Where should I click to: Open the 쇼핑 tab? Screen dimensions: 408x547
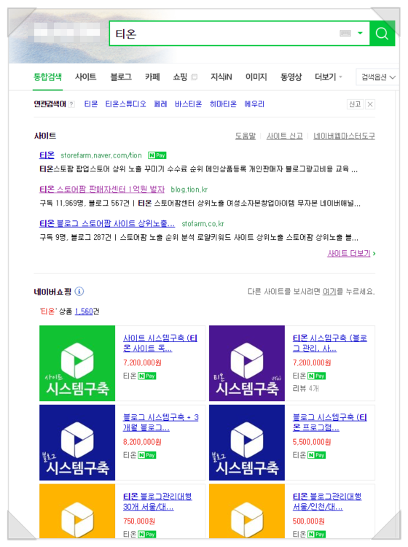tap(180, 77)
